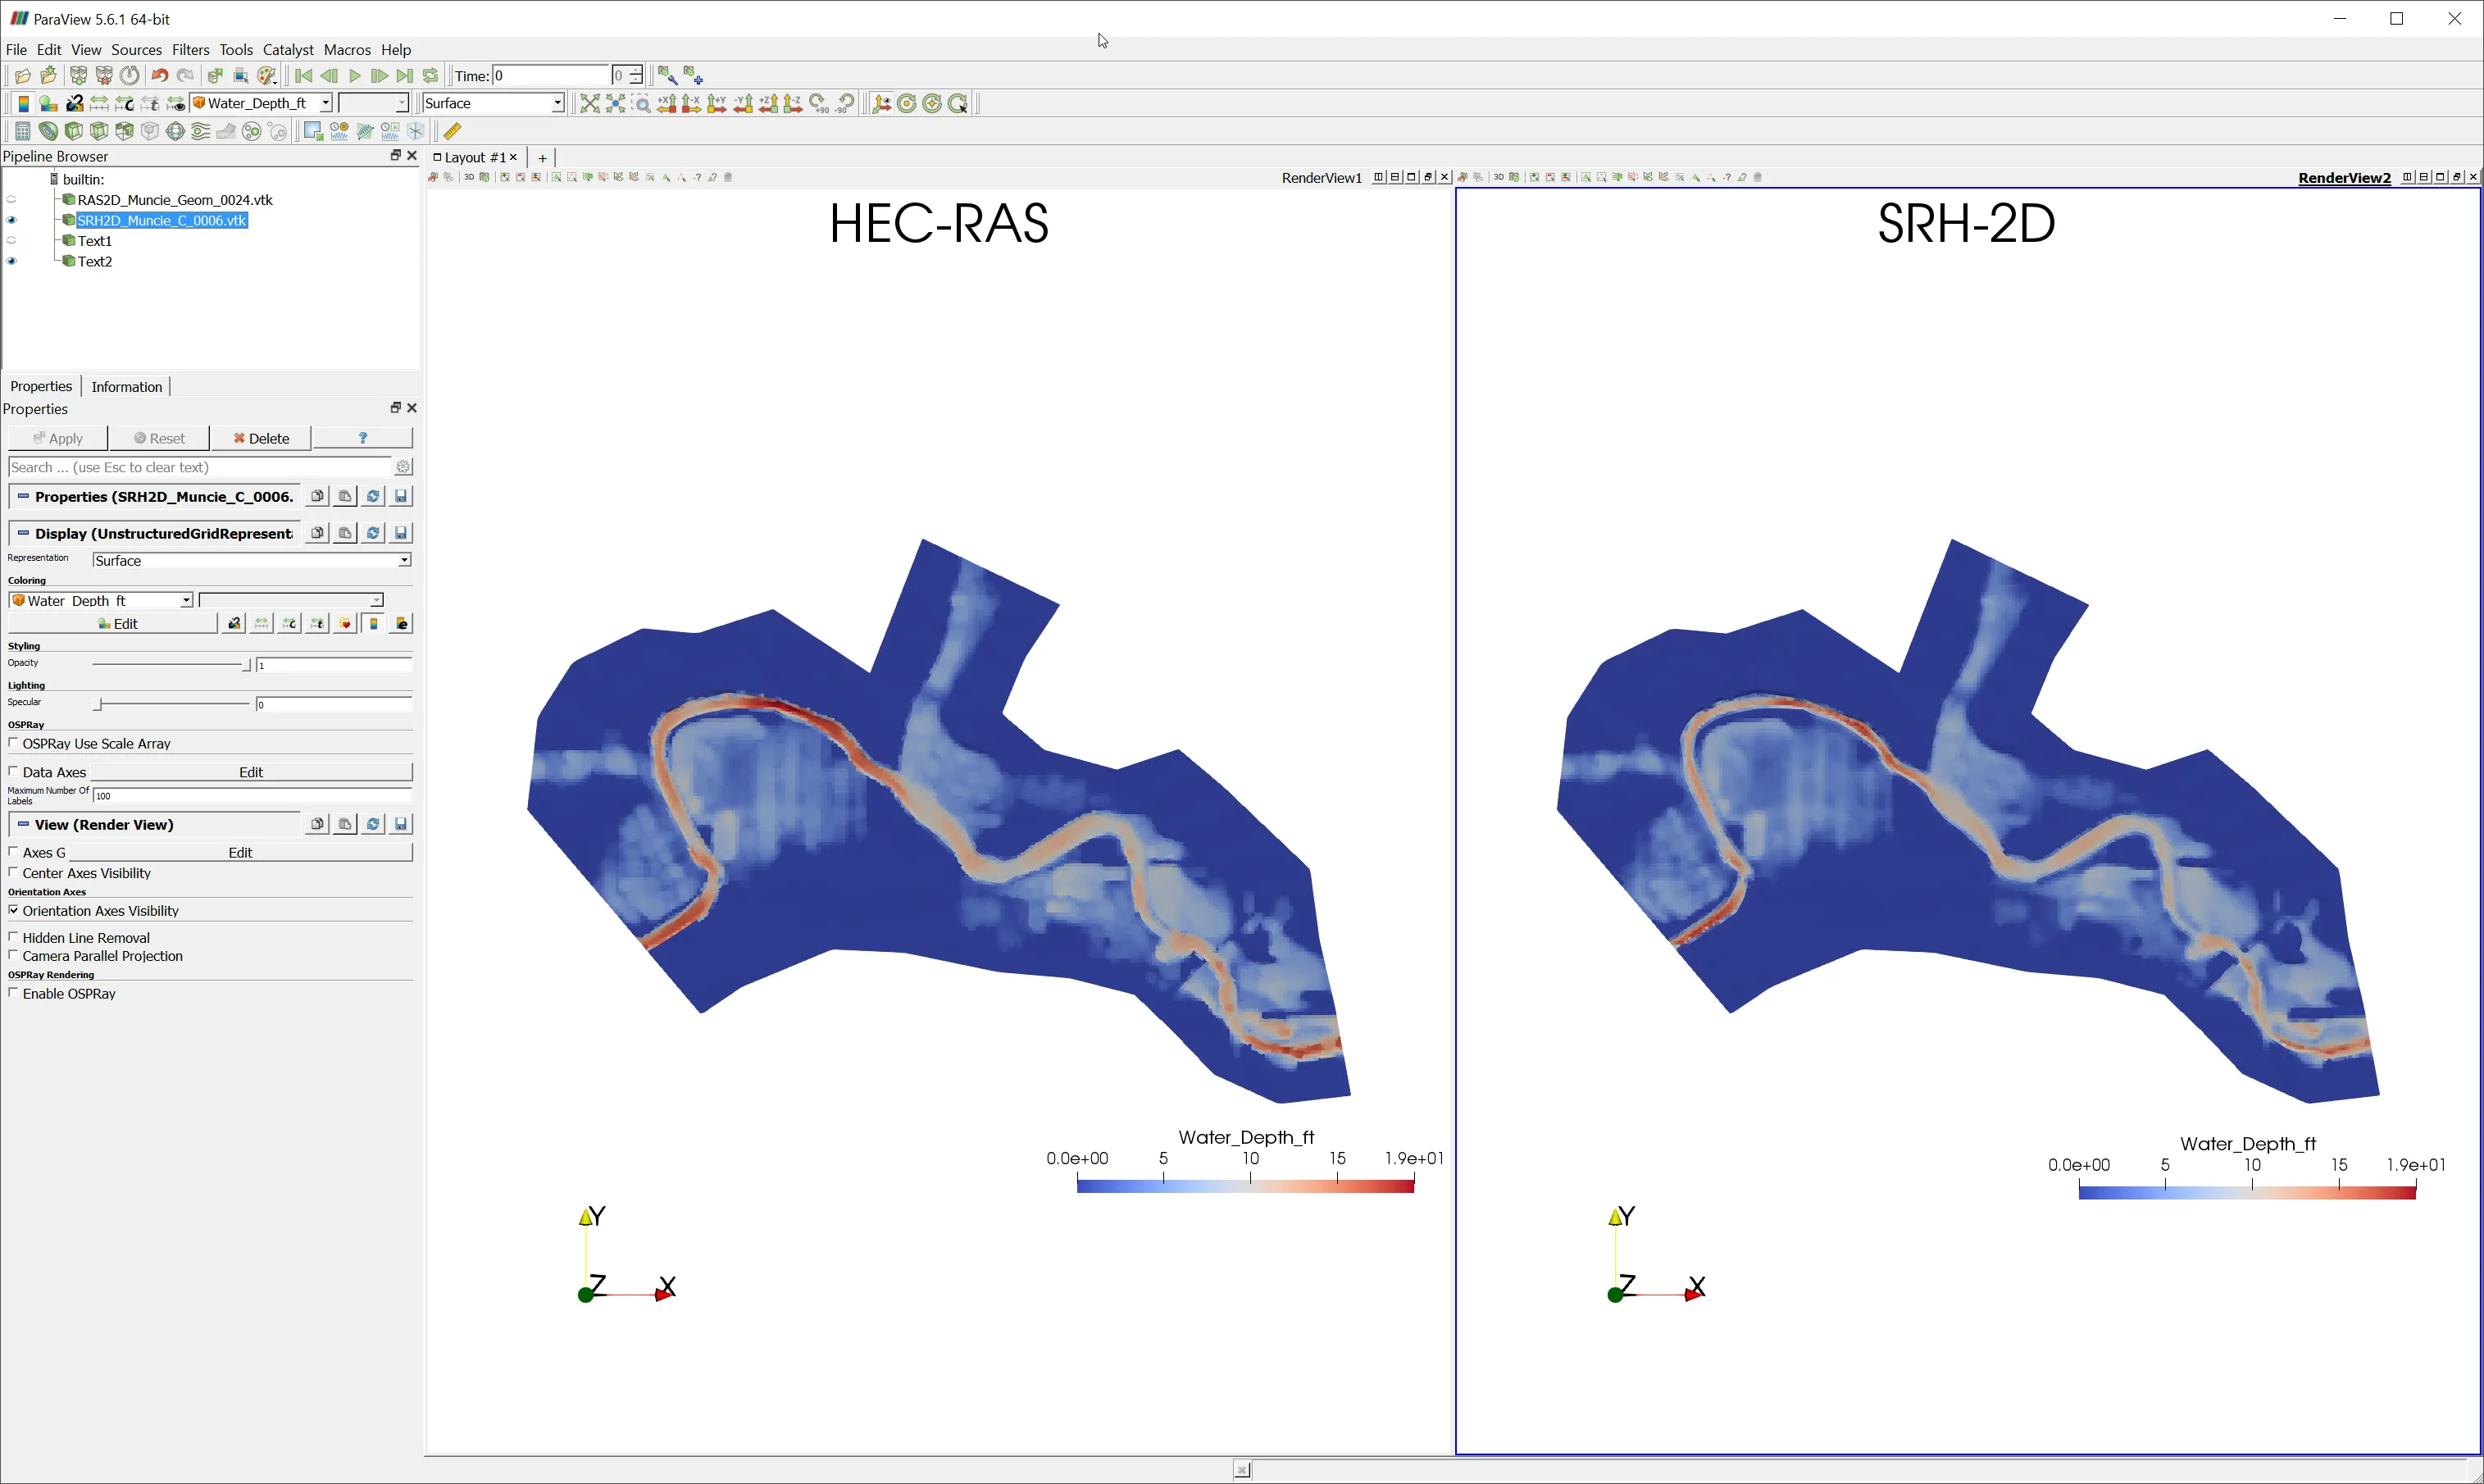The width and height of the screenshot is (2484, 1484).
Task: Click the Delete button
Action: (261, 438)
